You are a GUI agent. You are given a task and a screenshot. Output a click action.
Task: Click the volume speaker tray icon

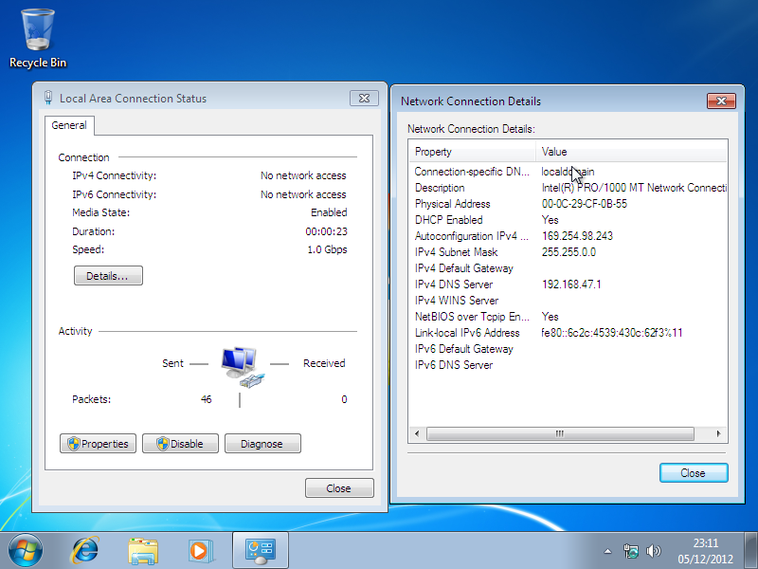653,551
